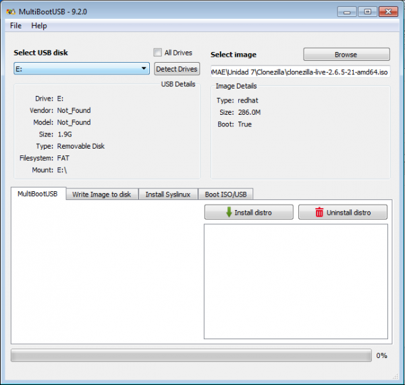405x385 pixels.
Task: Click the 'Select image' heading
Action: click(234, 55)
